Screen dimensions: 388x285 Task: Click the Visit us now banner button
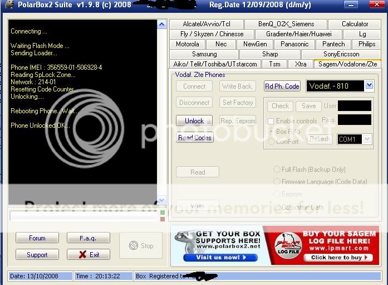220,258
